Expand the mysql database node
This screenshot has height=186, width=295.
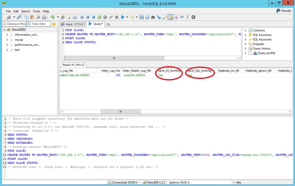pos(7,40)
